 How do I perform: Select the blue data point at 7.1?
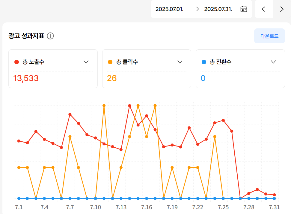(x=19, y=198)
